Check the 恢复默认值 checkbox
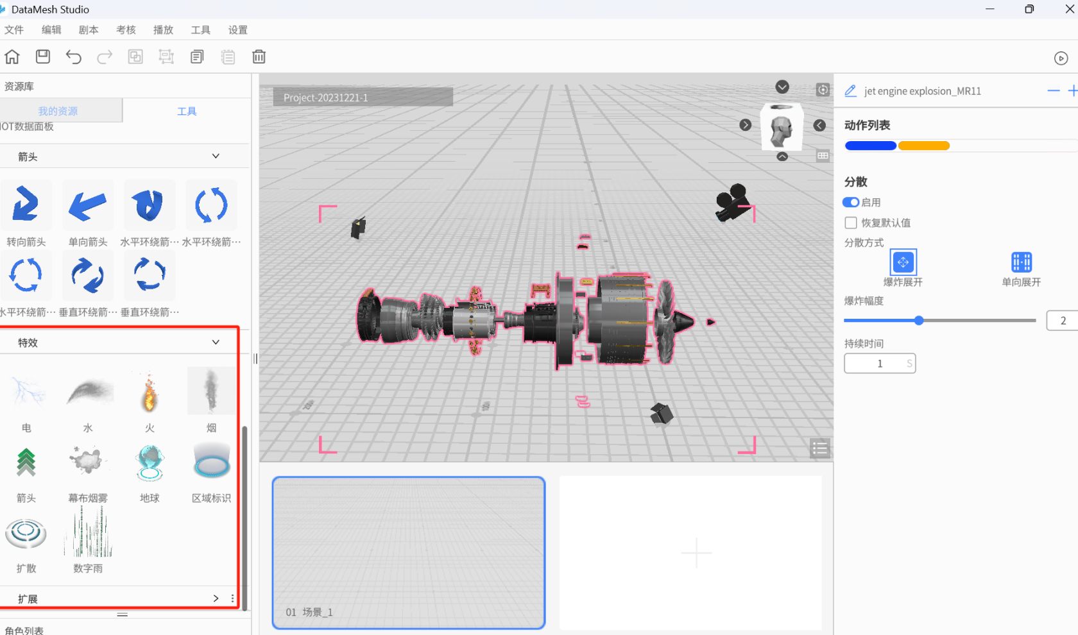This screenshot has width=1078, height=635. [851, 223]
